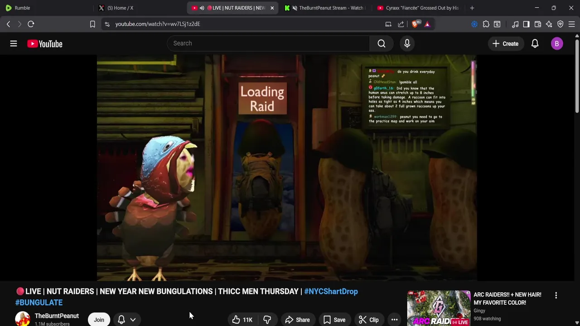Open Brave VPN shield icon
The height and width of the screenshot is (326, 580).
coord(561,24)
